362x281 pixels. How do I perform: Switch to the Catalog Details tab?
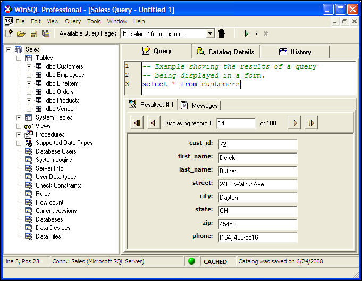[226, 52]
